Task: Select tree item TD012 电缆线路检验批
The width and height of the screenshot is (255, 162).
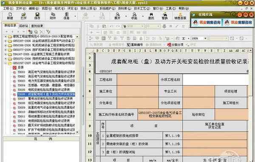Action: pos(44,121)
